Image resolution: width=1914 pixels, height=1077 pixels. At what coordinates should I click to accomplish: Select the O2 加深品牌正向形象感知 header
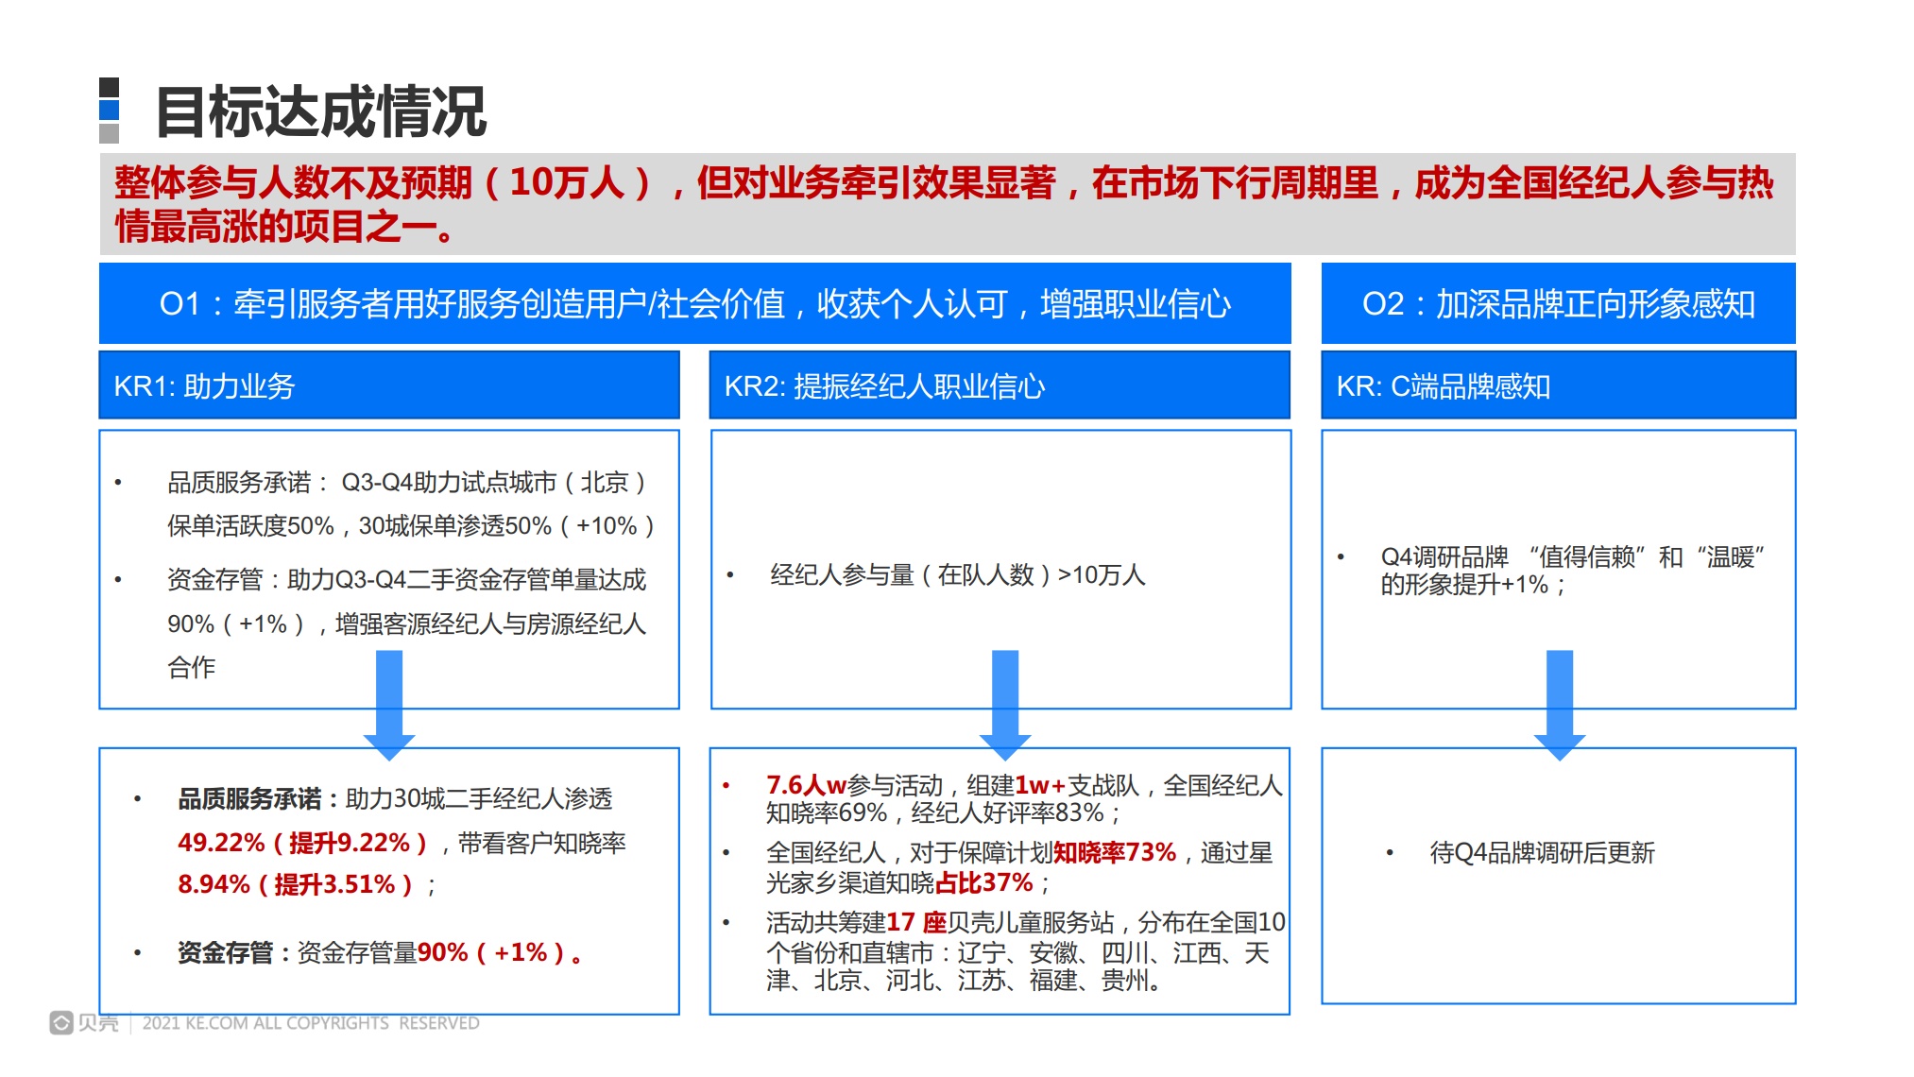[x=1558, y=304]
